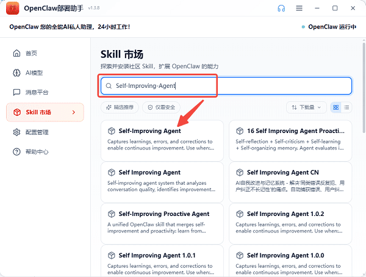Open Self-Improving Proactive Agent title

click(x=164, y=214)
